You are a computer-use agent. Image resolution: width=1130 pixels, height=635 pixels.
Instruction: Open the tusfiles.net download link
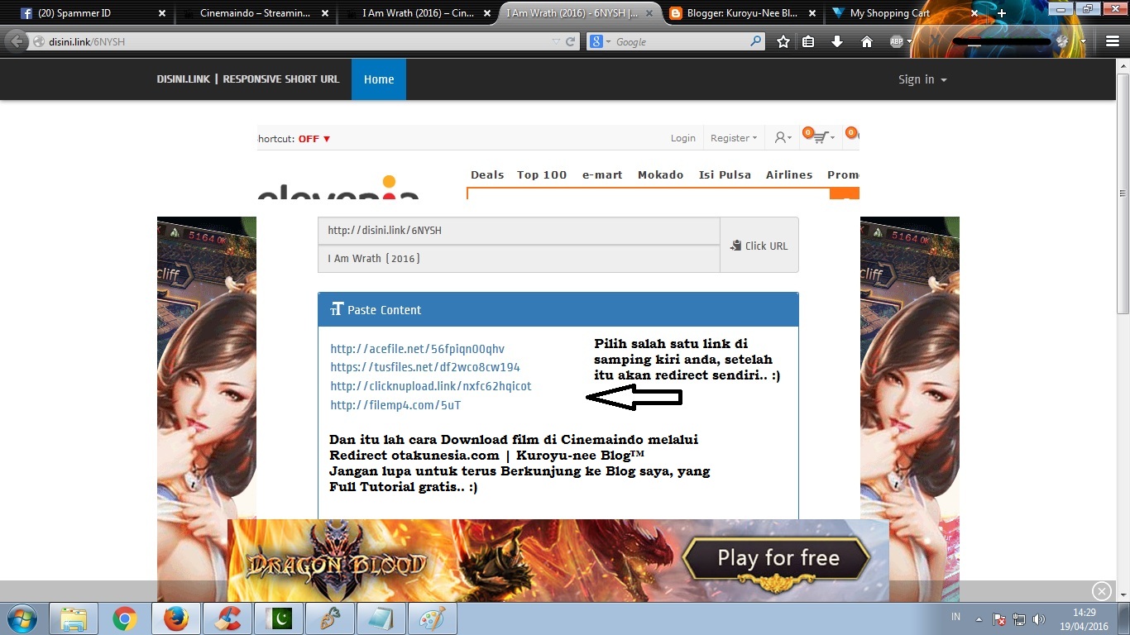point(425,367)
